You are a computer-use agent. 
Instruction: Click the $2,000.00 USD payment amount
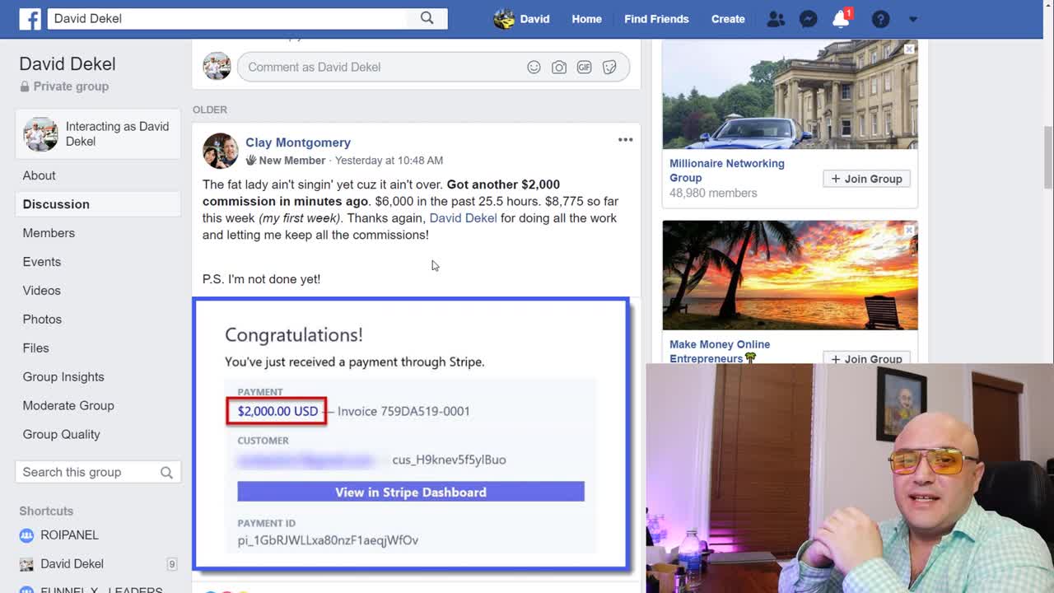tap(277, 411)
